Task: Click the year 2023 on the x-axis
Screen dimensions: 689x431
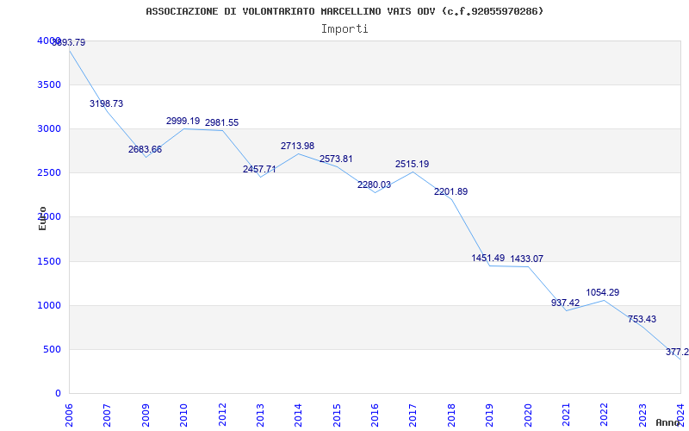Action: [x=642, y=415]
